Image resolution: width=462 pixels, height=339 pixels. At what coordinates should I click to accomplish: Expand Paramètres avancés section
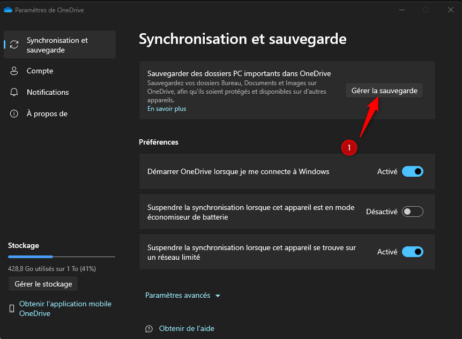178,296
